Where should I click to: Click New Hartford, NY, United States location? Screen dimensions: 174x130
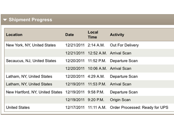[34, 92]
